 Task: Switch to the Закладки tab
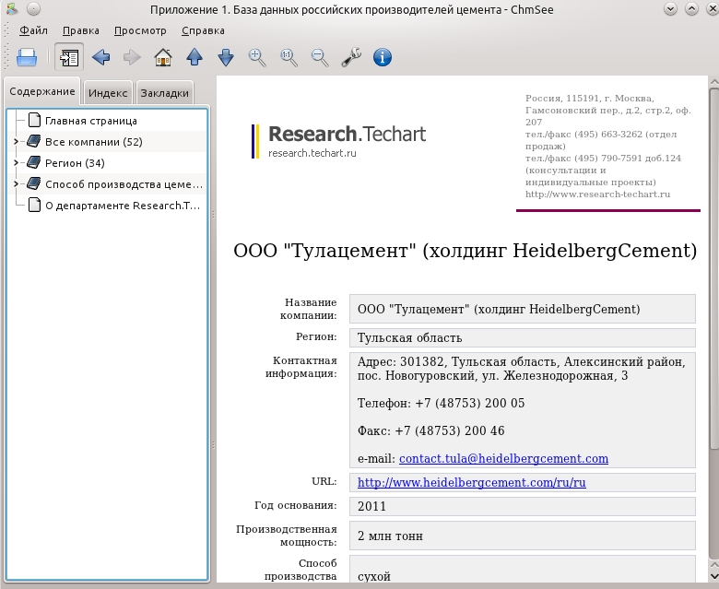[x=165, y=93]
